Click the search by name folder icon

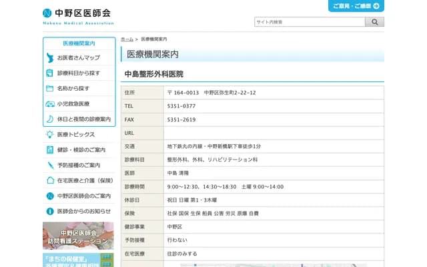tap(50, 88)
